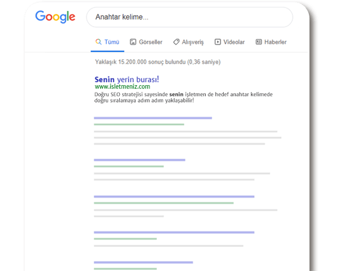Image resolution: width=341 pixels, height=271 pixels.
Task: Click the 'Doğru SEO stratejisi' description snippet
Action: [x=183, y=98]
